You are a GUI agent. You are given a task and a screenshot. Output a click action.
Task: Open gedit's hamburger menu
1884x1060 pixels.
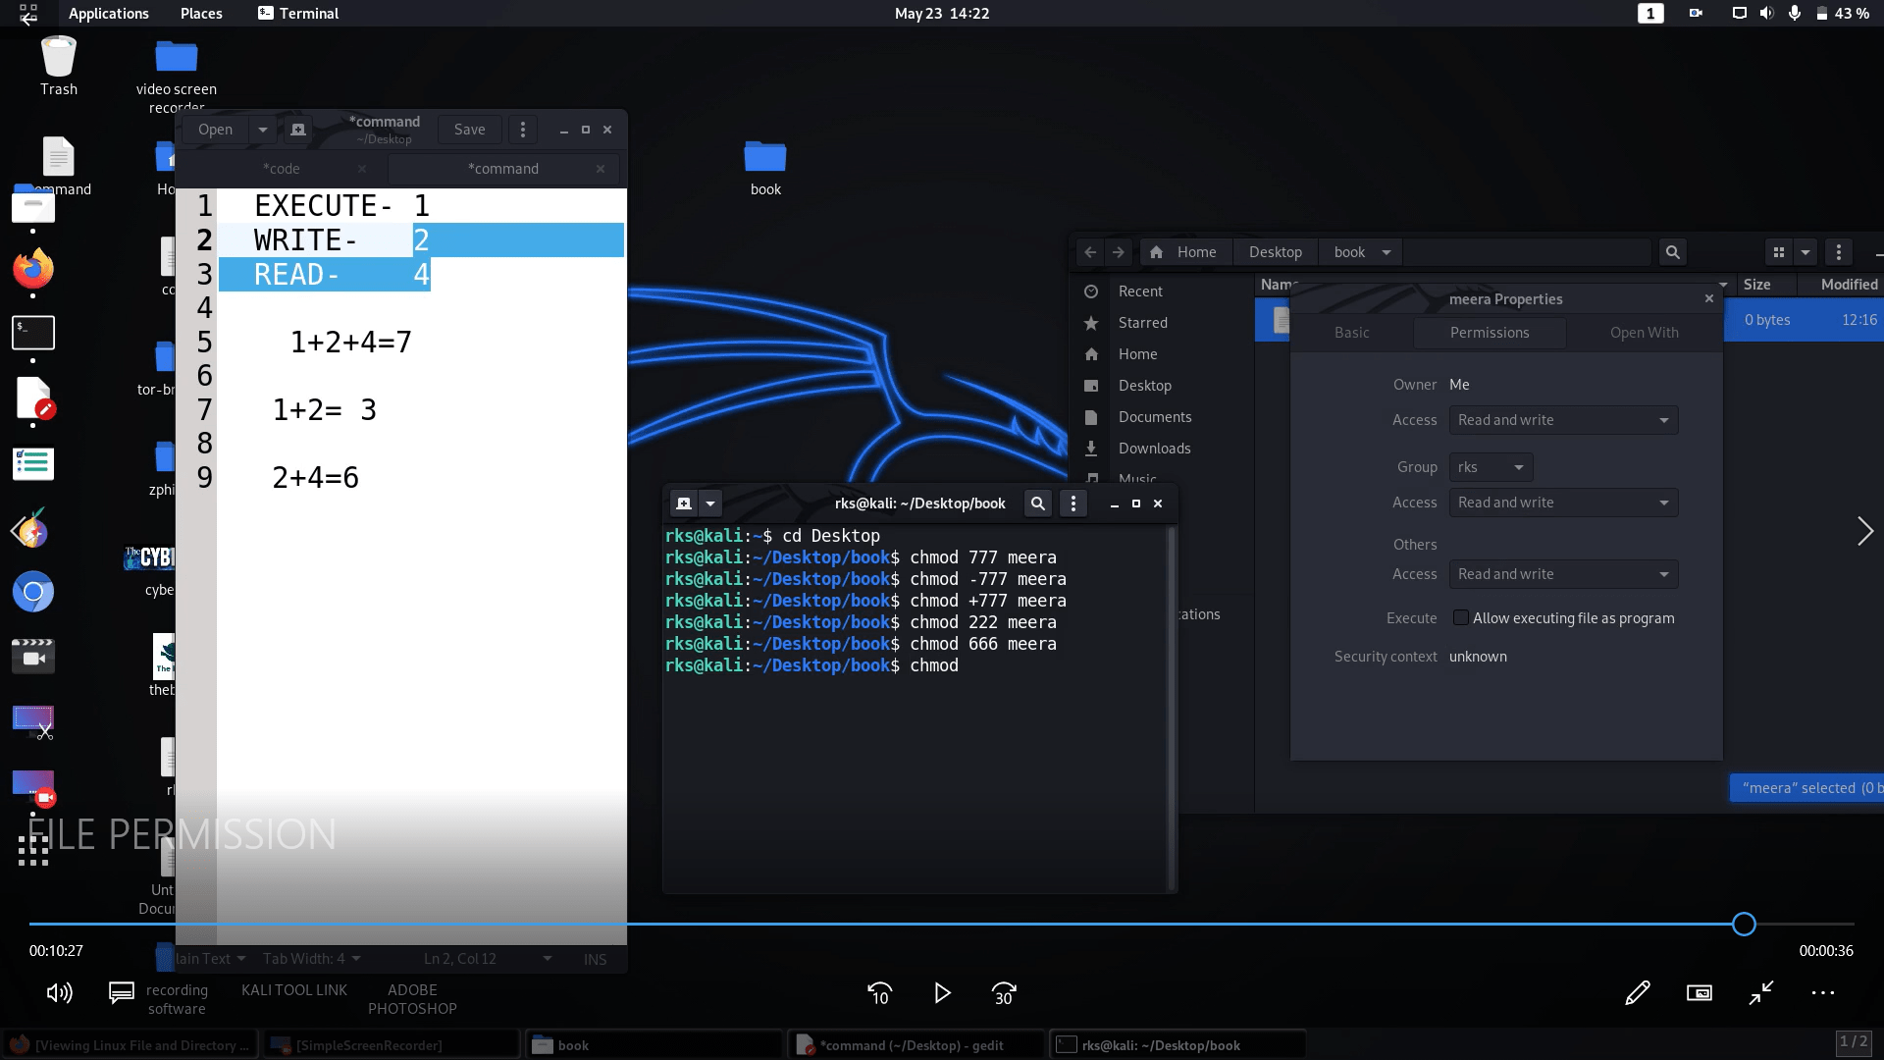click(522, 129)
